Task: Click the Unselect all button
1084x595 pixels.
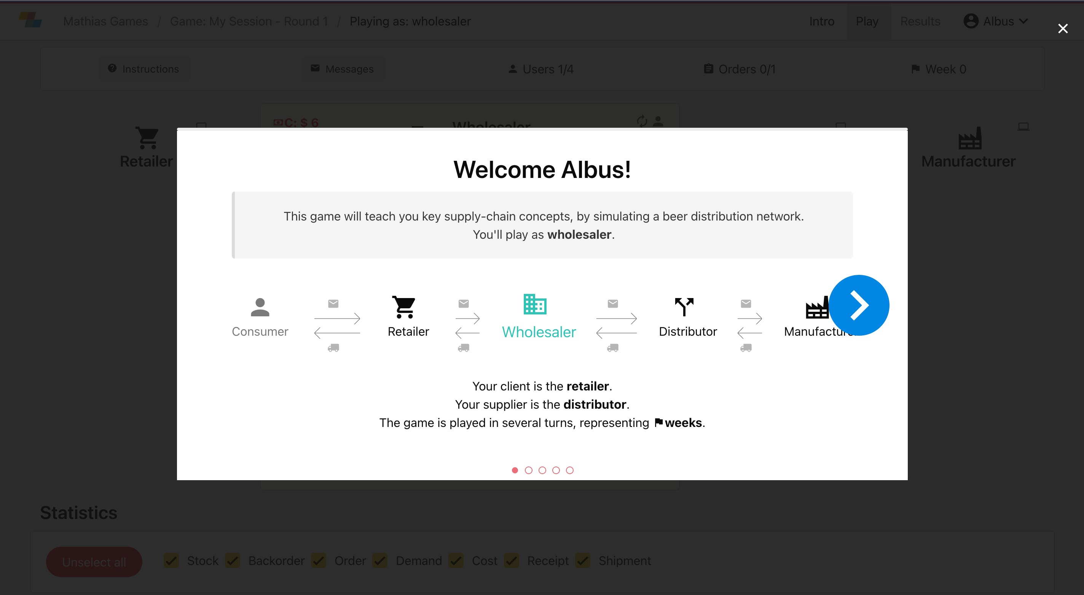Action: point(94,562)
